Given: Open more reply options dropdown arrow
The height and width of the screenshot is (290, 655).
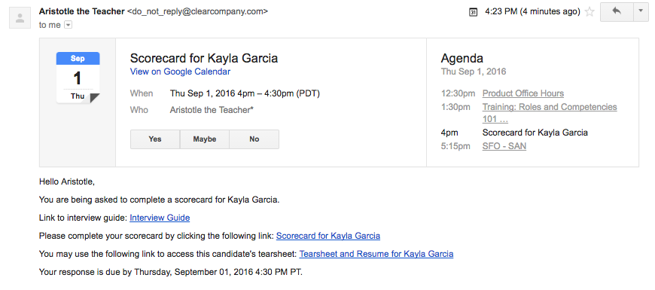Looking at the screenshot, I should coord(641,12).
